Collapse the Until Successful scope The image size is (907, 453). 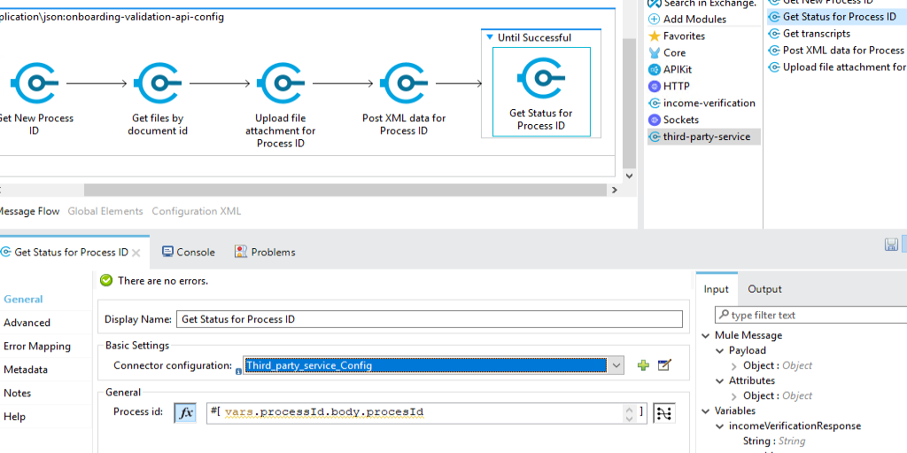(490, 37)
